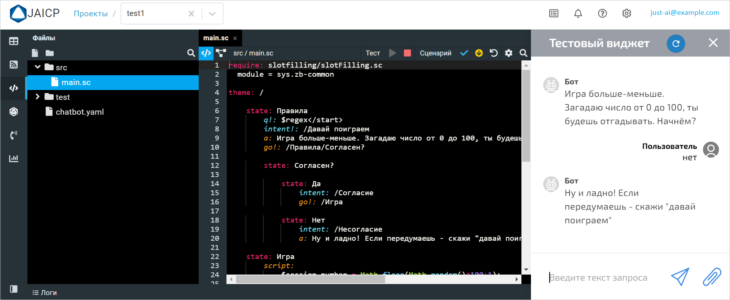This screenshot has height=300, width=730.
Task: Go to the Проекты link
Action: (x=91, y=14)
